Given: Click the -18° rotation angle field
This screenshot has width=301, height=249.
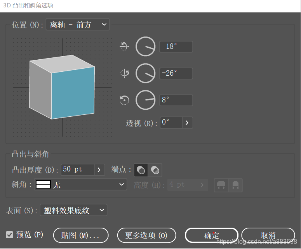Looking at the screenshot, I should pyautogui.click(x=176, y=47).
